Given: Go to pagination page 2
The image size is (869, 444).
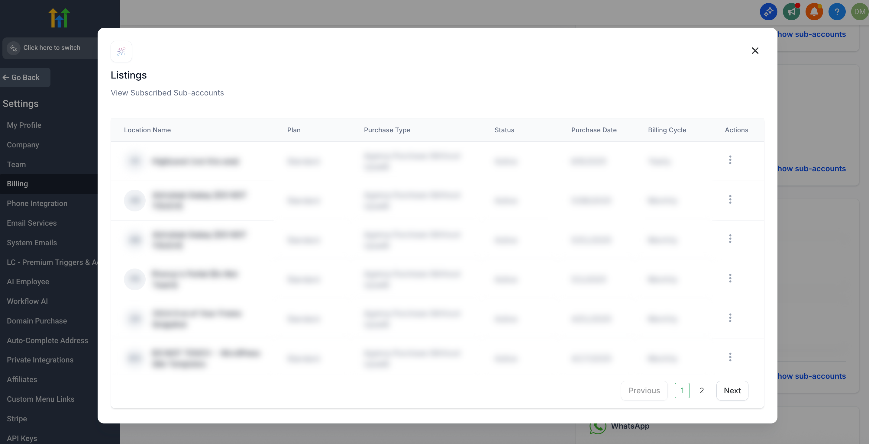Looking at the screenshot, I should pyautogui.click(x=702, y=391).
